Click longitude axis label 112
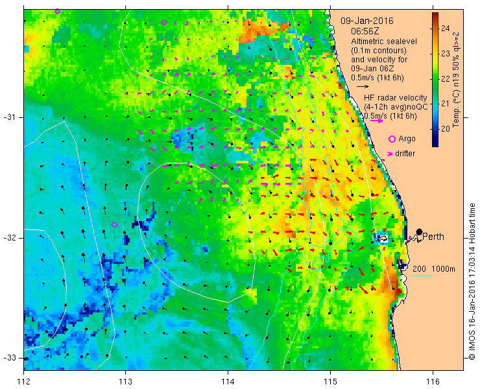This screenshot has height=389, width=480. coord(24,382)
